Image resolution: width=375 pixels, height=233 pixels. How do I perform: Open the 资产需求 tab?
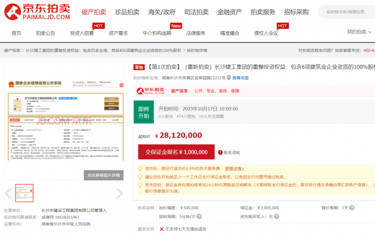coord(118,33)
